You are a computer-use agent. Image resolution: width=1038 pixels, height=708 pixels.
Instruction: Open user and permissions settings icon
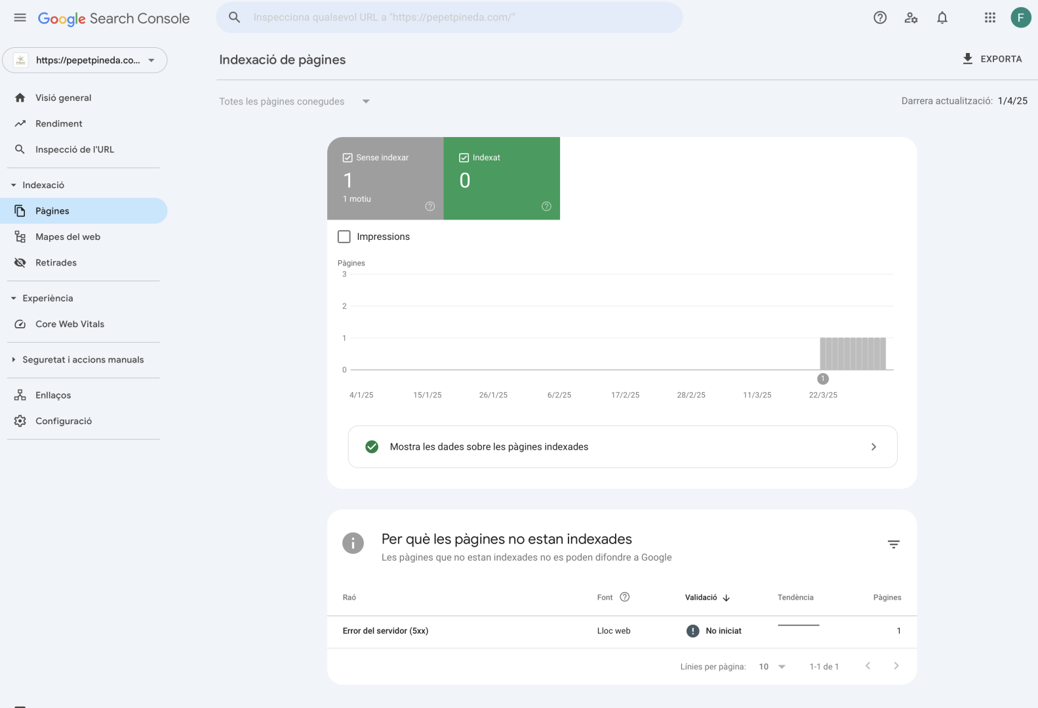point(911,18)
